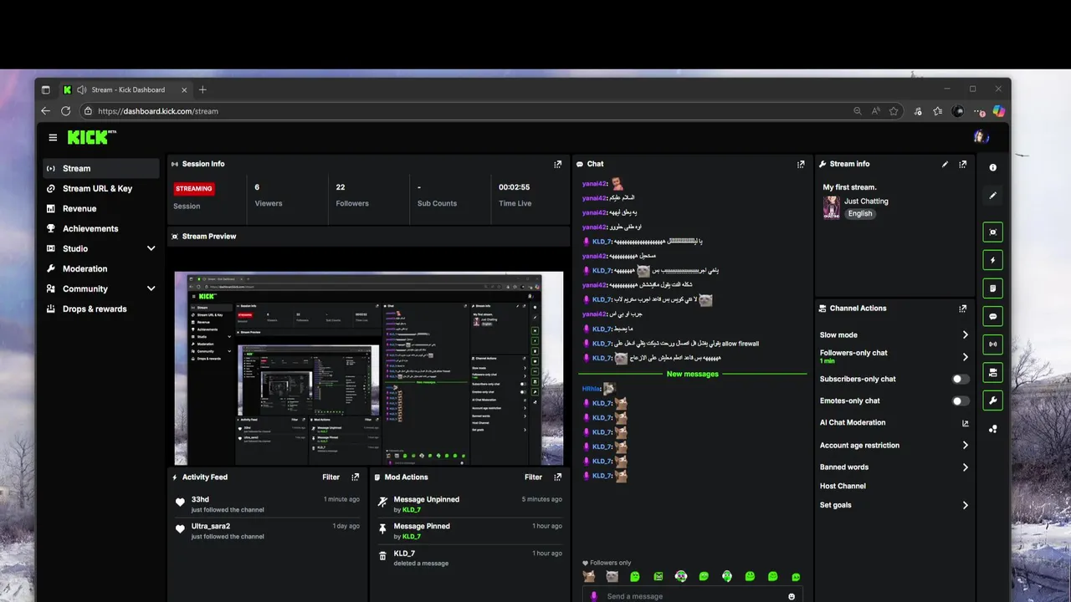Viewport: 1071px width, 602px height.
Task: Add page to favorites star icon
Action: point(894,111)
